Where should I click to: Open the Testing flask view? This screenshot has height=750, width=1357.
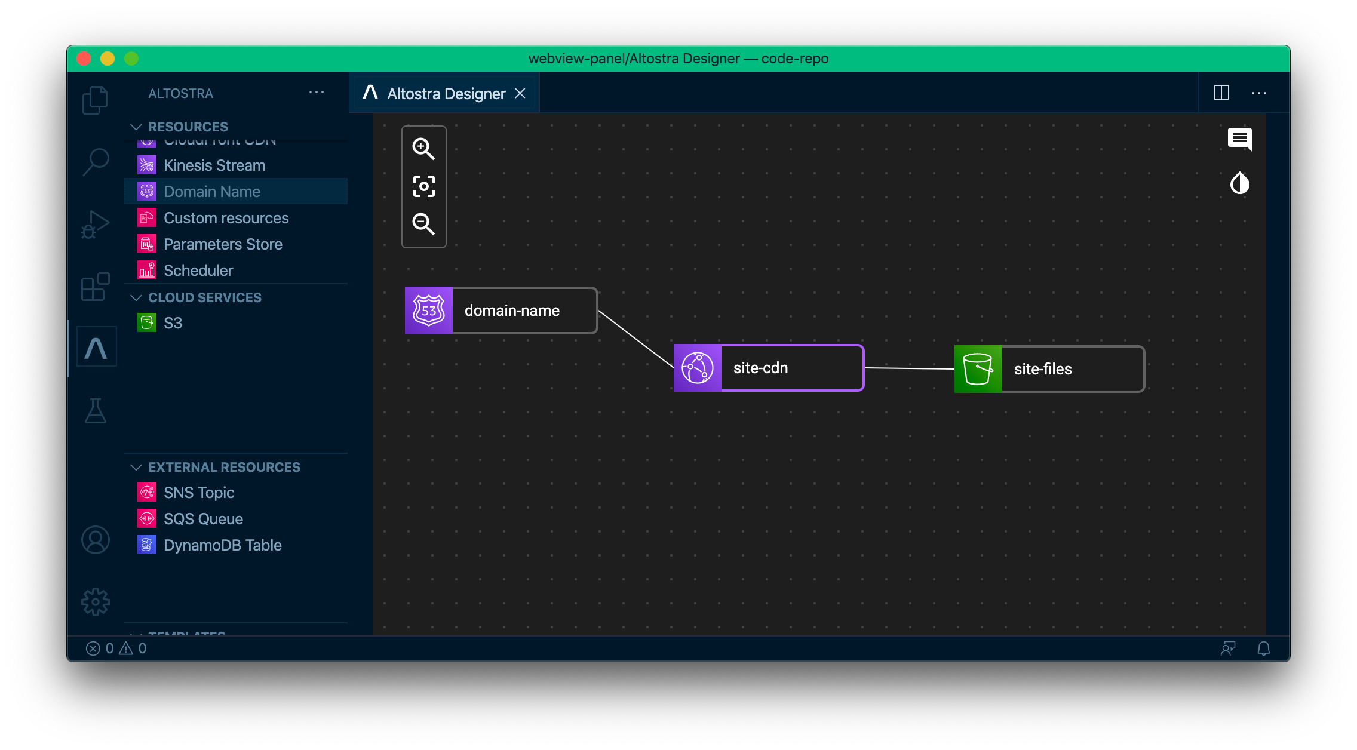coord(95,411)
